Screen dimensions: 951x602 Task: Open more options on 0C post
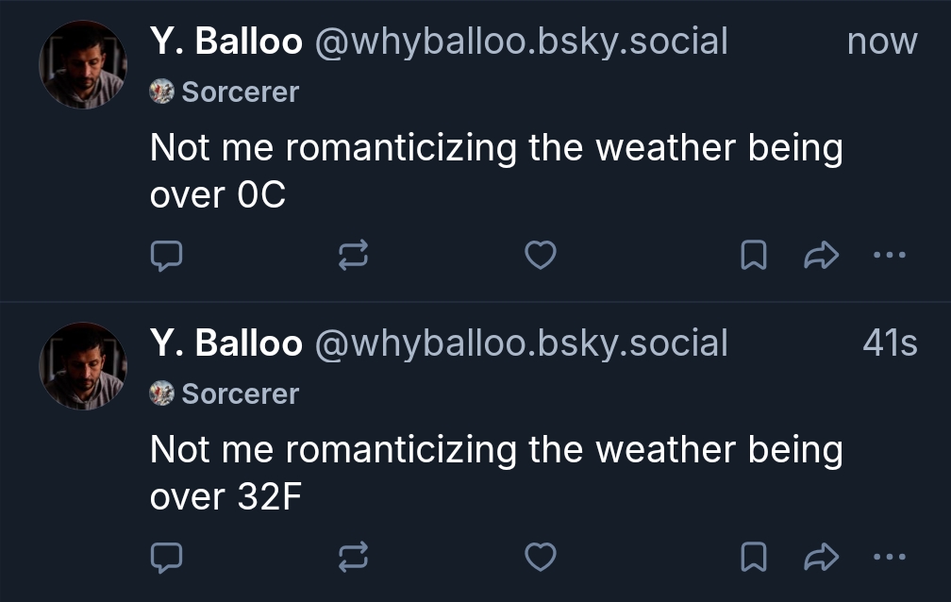click(889, 255)
